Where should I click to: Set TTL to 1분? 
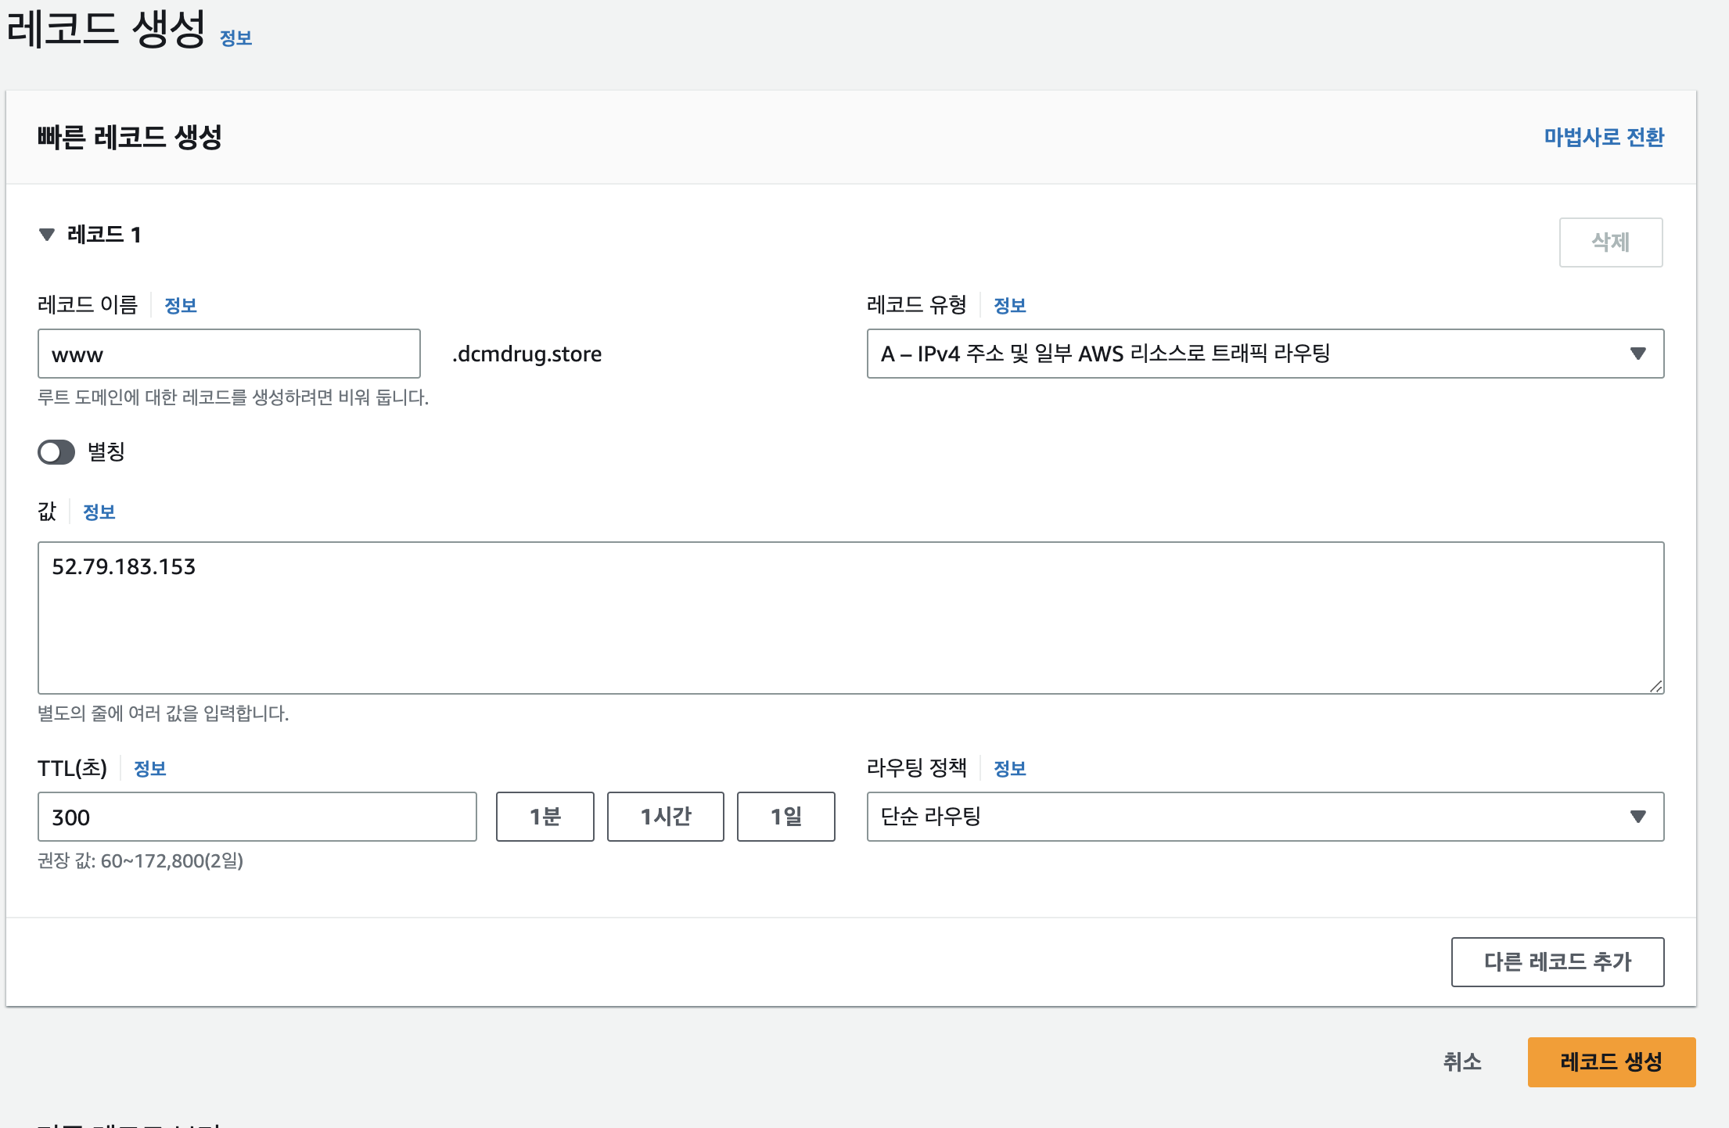pyautogui.click(x=545, y=817)
